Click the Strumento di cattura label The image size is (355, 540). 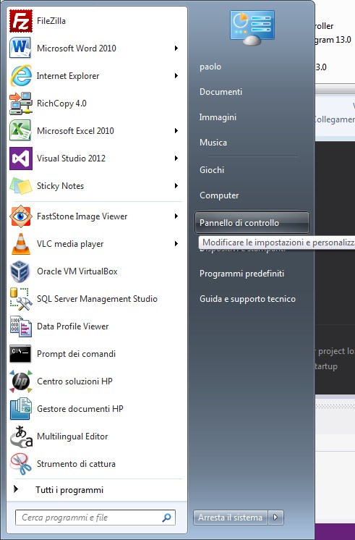click(76, 464)
